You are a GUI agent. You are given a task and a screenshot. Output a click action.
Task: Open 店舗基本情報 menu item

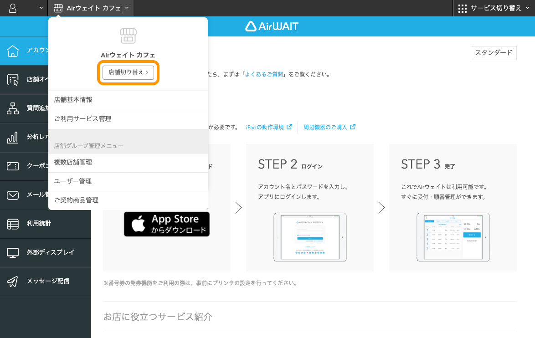coord(128,100)
